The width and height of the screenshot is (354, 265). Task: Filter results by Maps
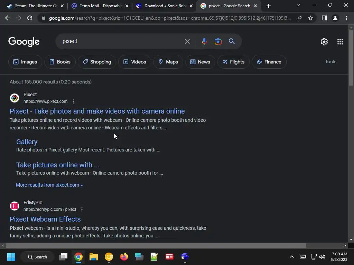[x=168, y=62]
